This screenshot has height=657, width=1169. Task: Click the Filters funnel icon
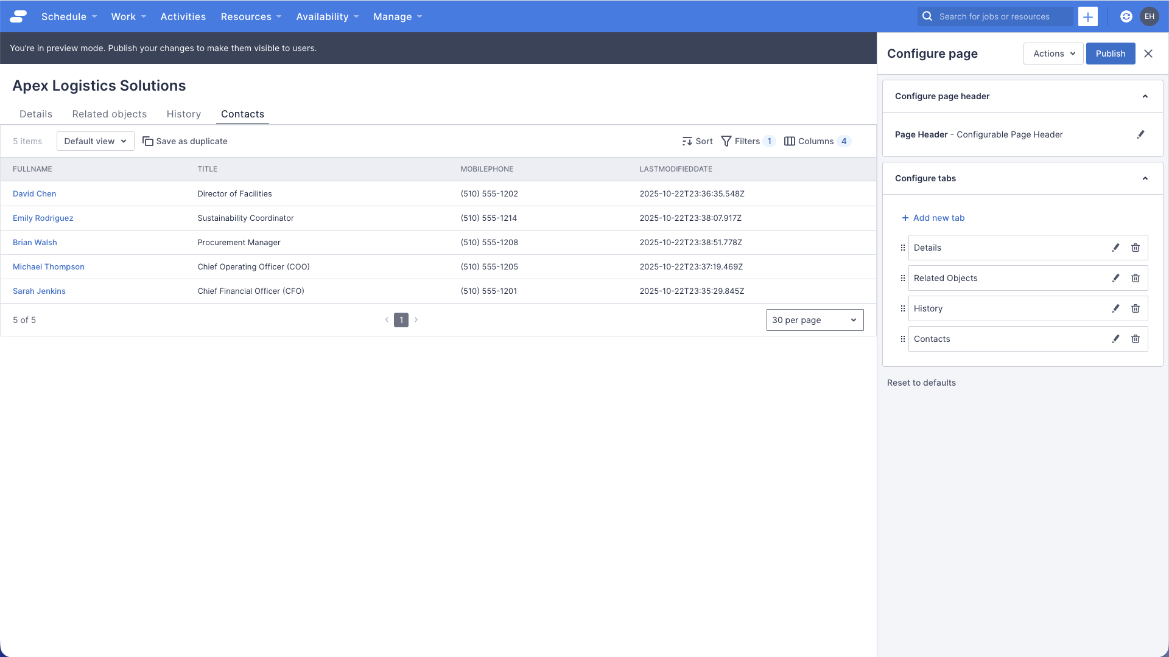(x=727, y=141)
